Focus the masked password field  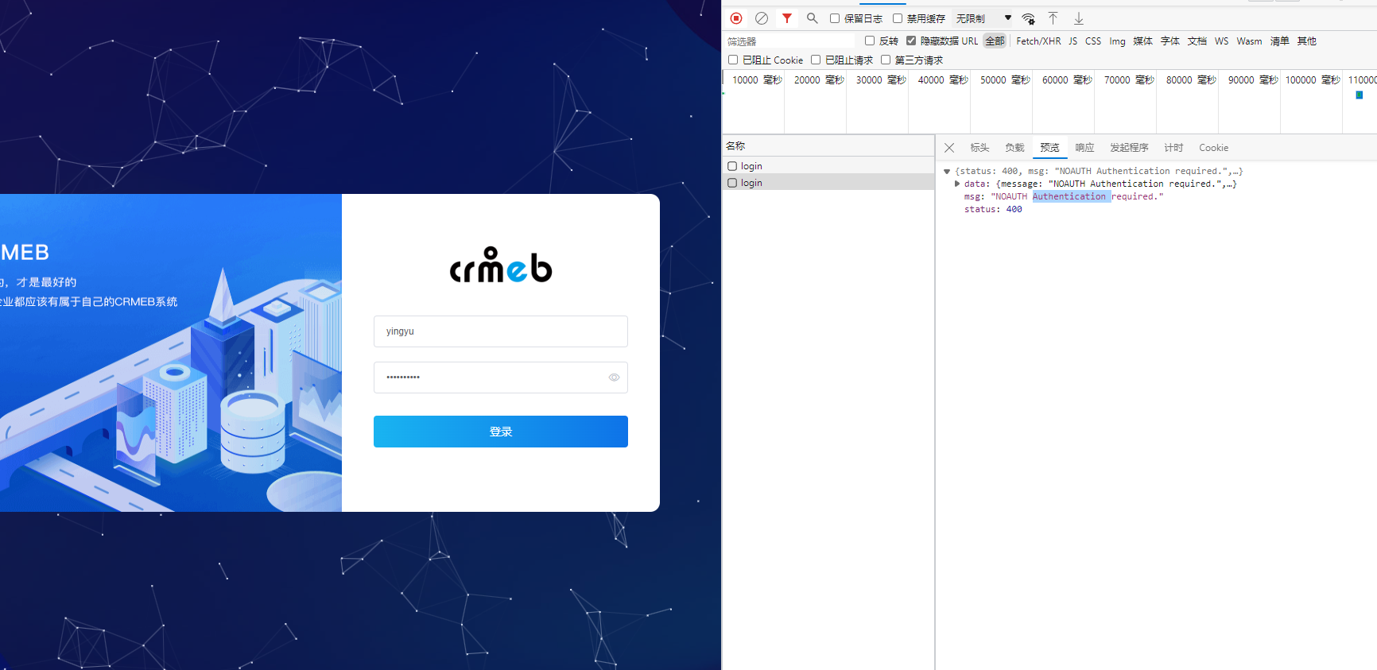tap(501, 378)
